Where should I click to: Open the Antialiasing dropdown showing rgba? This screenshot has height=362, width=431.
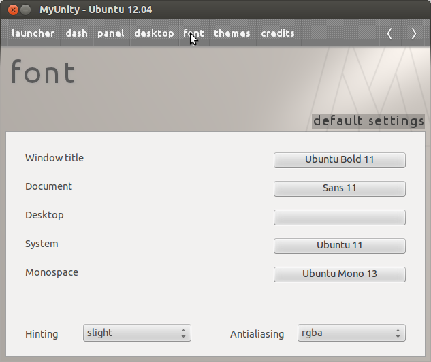click(x=351, y=333)
